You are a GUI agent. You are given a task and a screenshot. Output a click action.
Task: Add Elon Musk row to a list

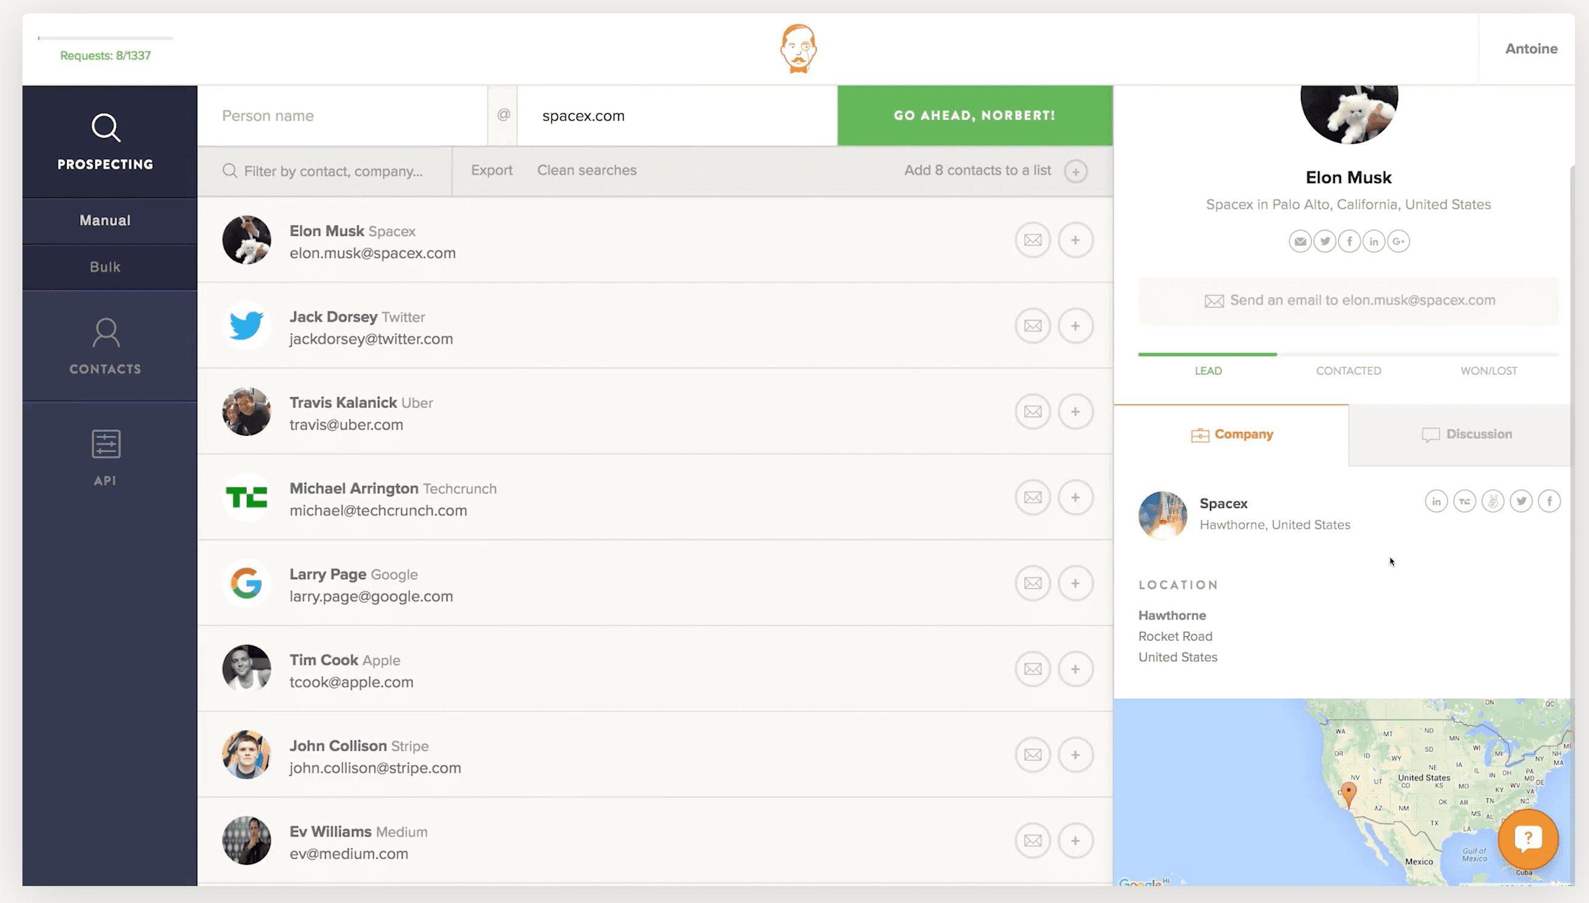[1075, 240]
